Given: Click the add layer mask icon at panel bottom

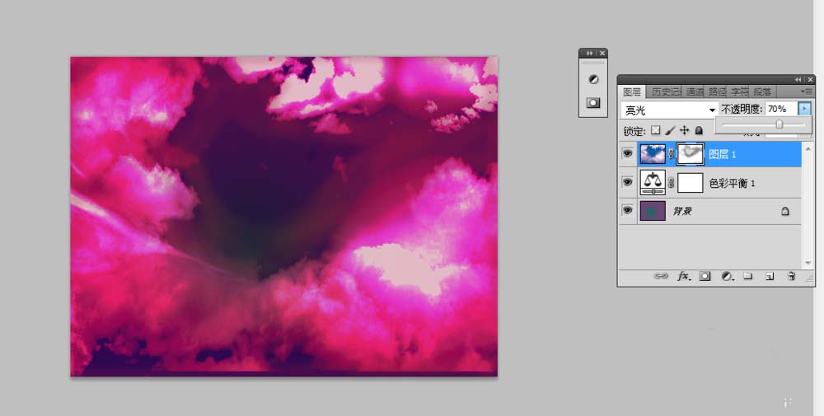Looking at the screenshot, I should (705, 276).
